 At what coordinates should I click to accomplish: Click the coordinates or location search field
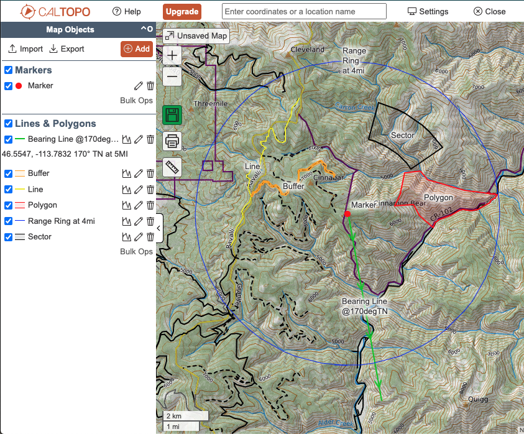pos(304,11)
